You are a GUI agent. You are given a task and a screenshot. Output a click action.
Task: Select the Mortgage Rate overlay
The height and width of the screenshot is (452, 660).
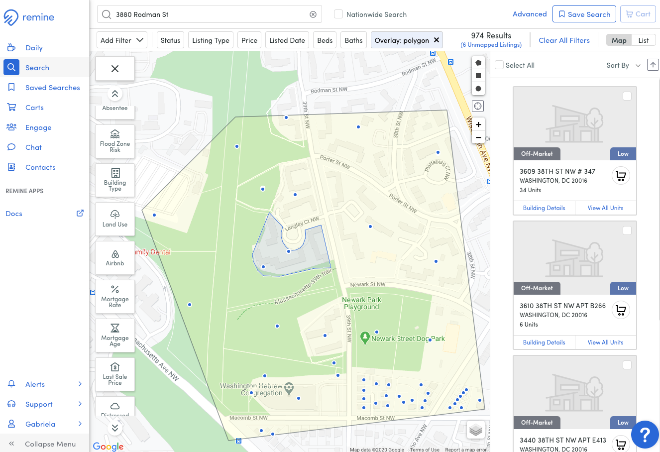115,296
